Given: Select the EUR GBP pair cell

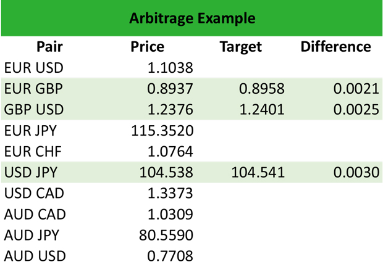Looking at the screenshot, I should pos(34,89).
